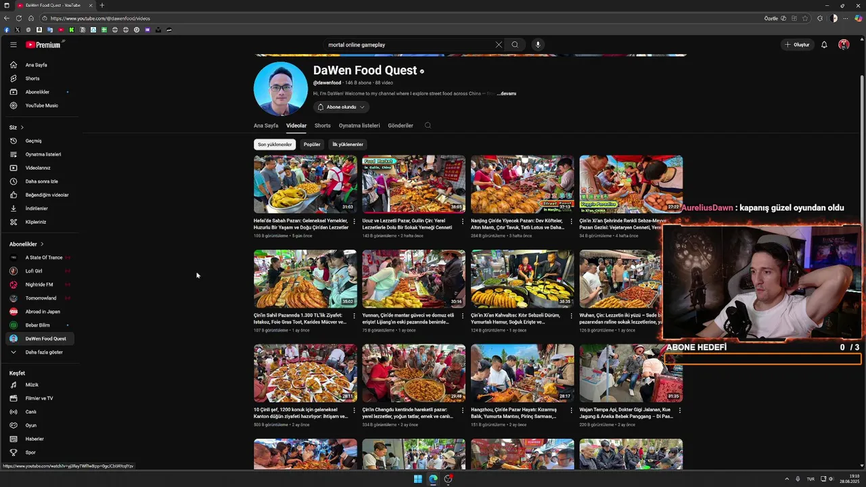866x487 pixels.
Task: Open the YouTube account avatar menu
Action: (x=844, y=45)
